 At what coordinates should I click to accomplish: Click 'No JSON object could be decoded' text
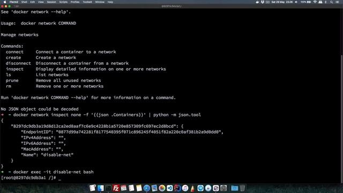(40, 109)
